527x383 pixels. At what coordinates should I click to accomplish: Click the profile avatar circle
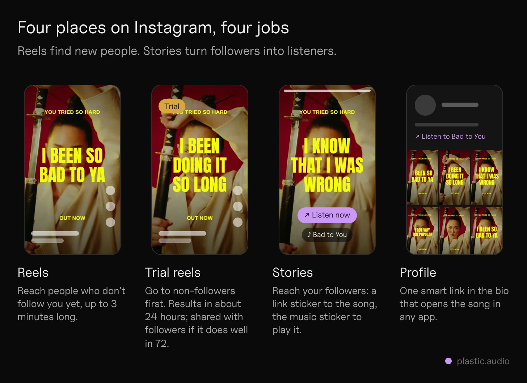pyautogui.click(x=425, y=105)
